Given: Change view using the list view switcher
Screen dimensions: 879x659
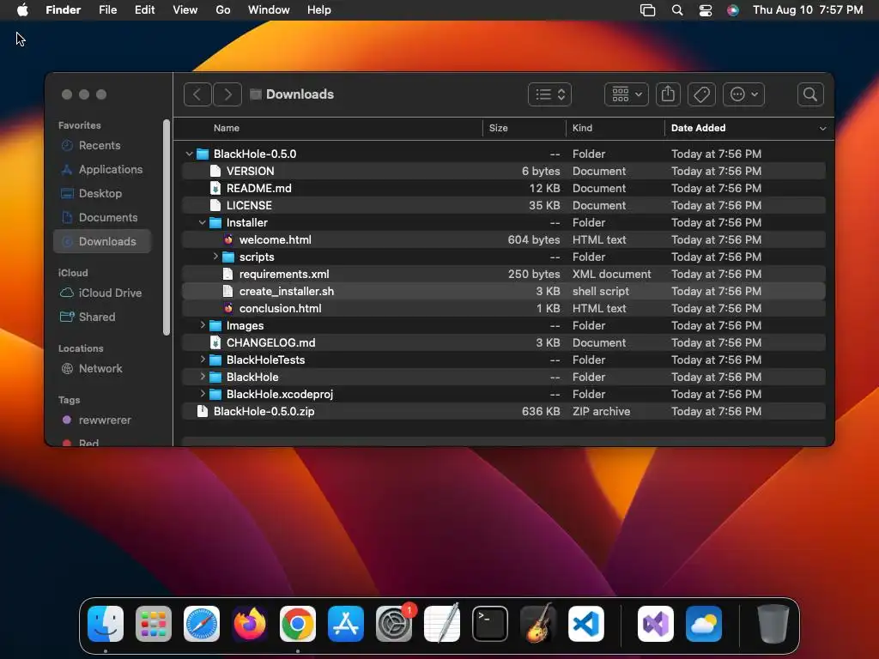Looking at the screenshot, I should 549,94.
